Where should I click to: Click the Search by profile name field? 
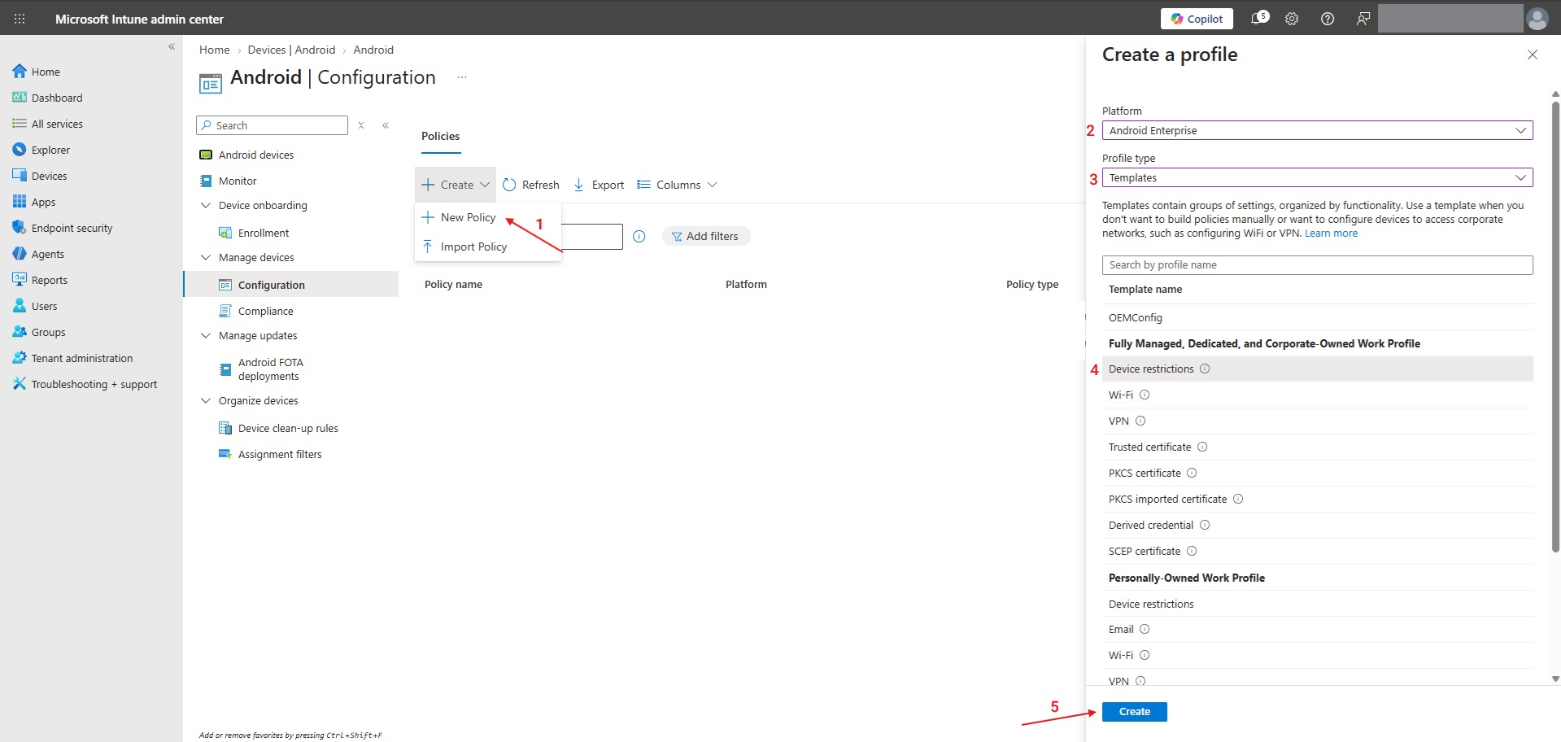(1318, 264)
